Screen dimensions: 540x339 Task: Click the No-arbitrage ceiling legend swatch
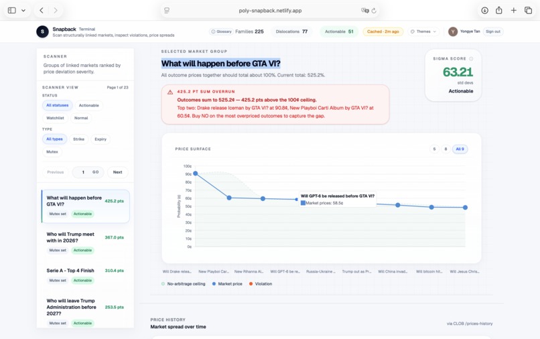[x=163, y=284]
